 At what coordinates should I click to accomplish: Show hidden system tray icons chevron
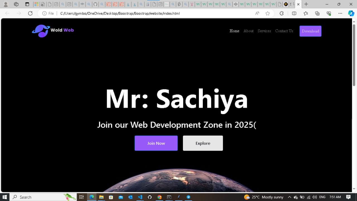[289, 197]
